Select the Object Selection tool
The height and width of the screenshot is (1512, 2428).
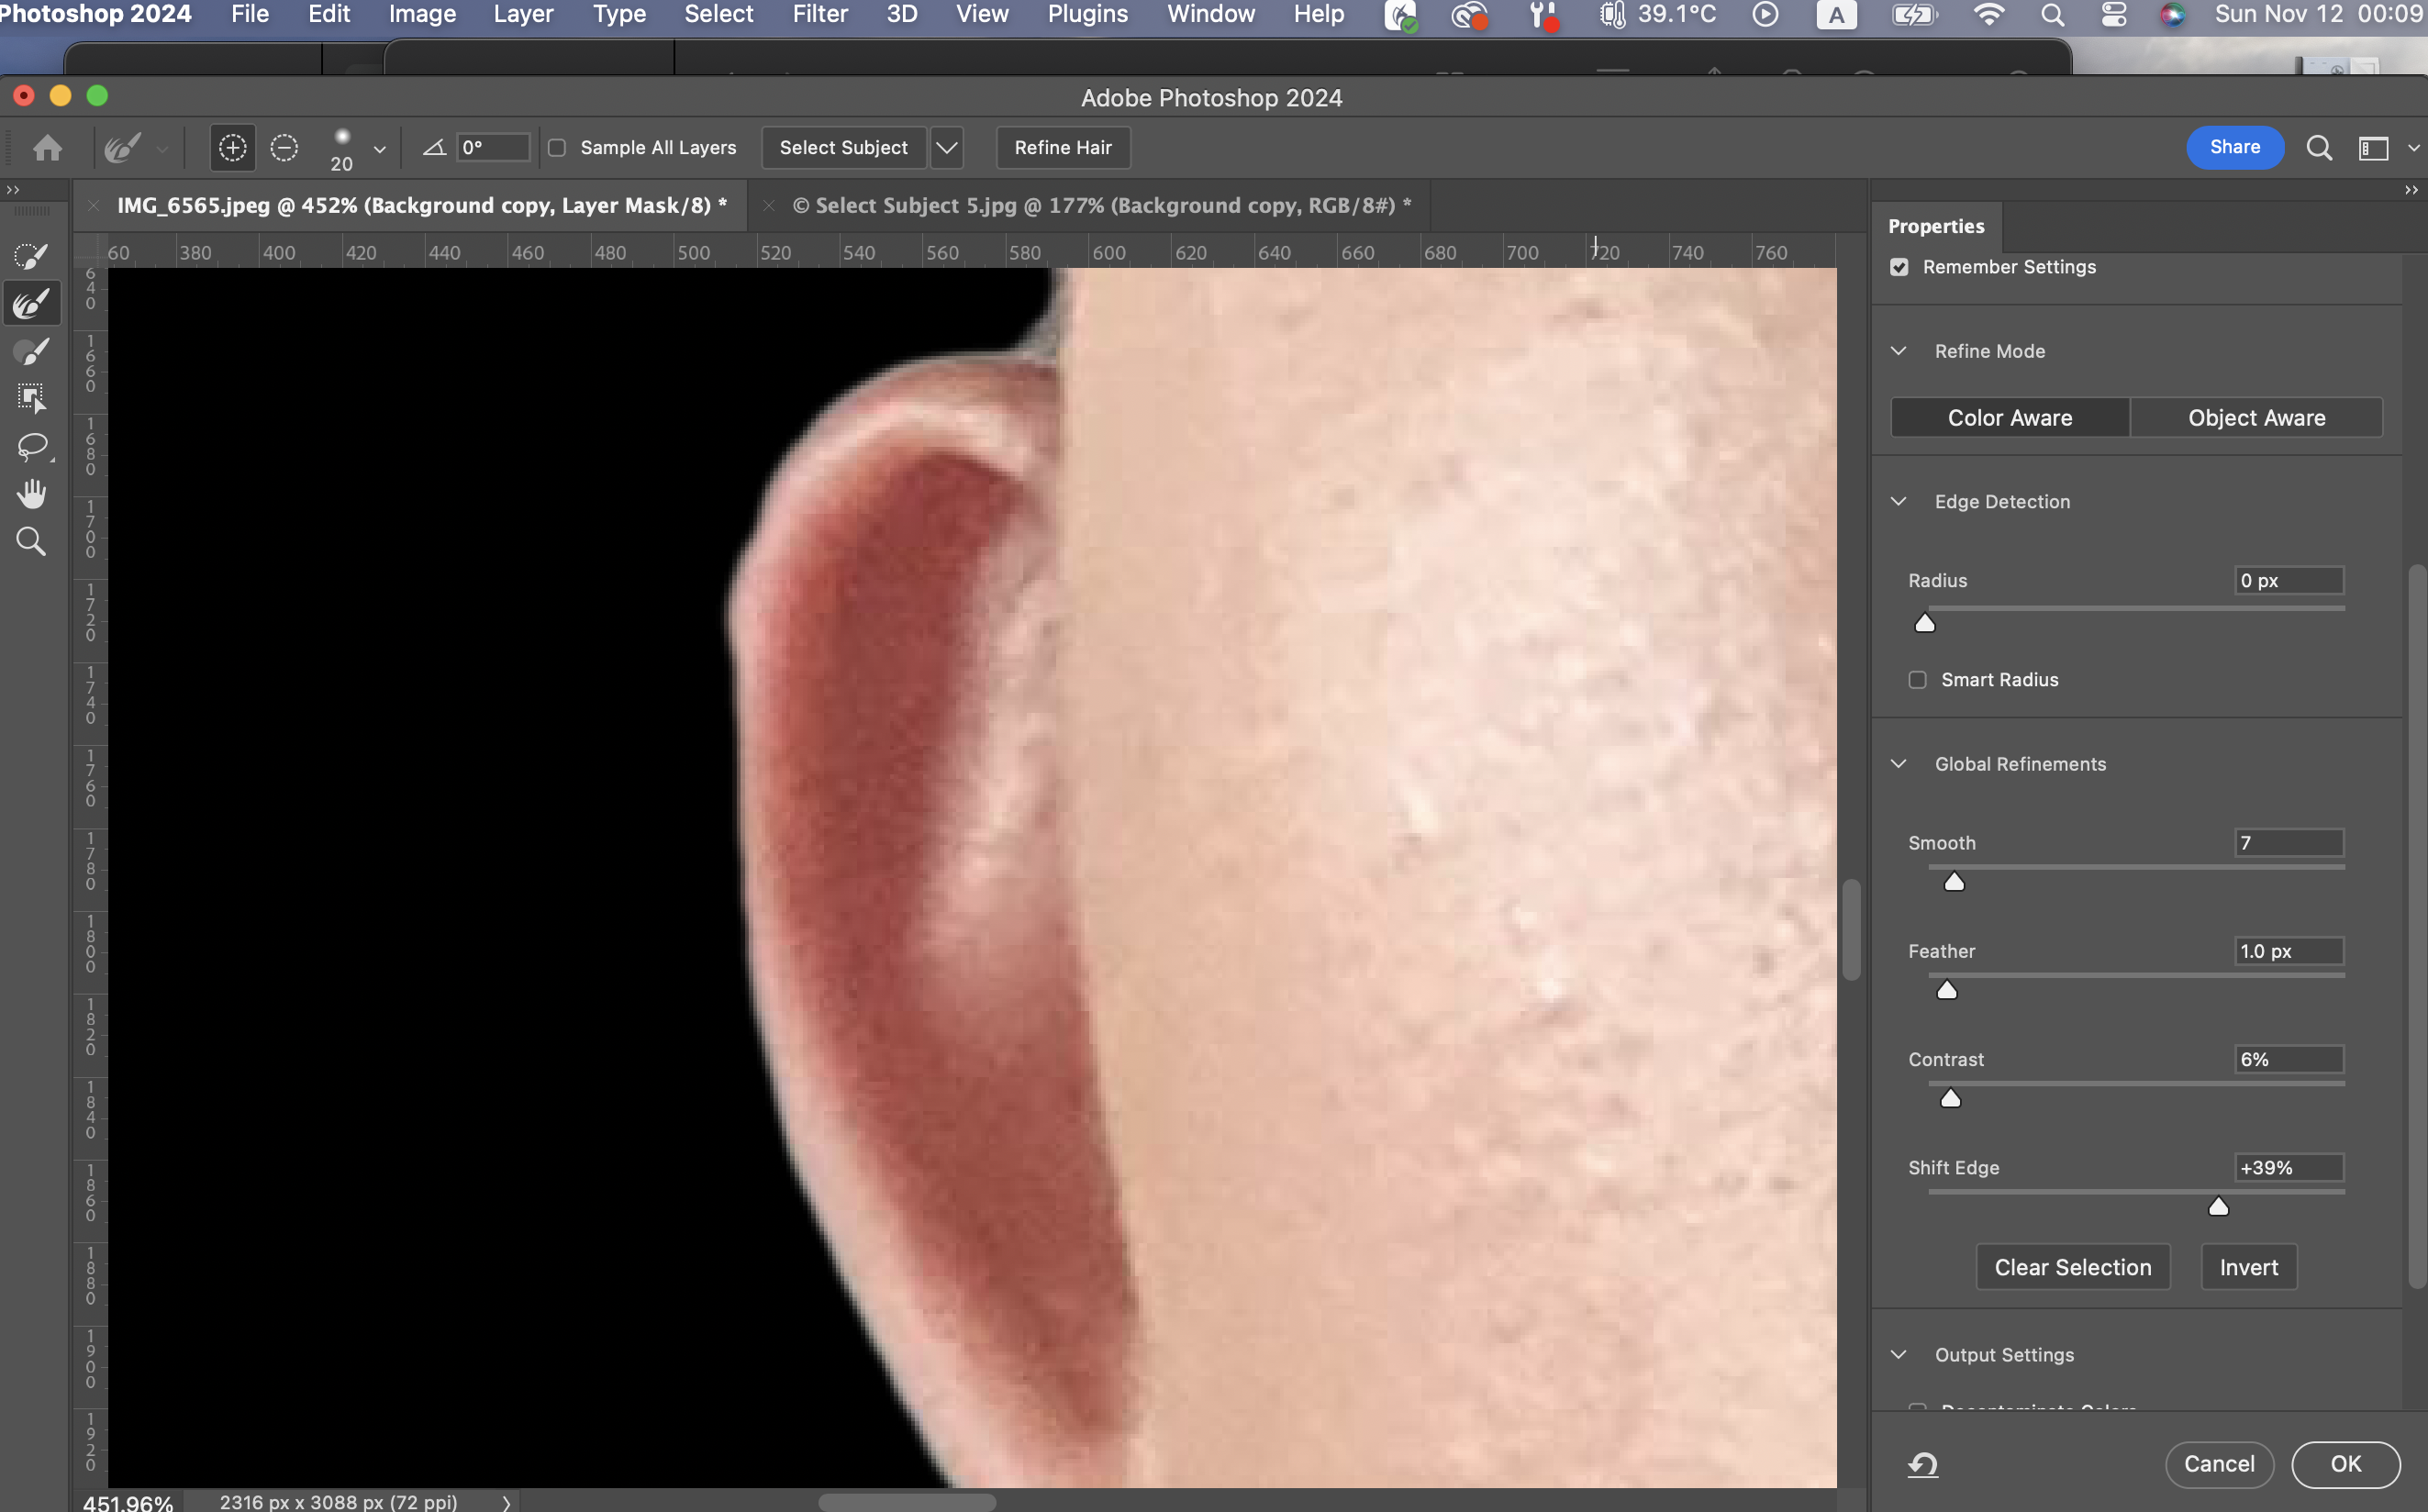[x=31, y=399]
